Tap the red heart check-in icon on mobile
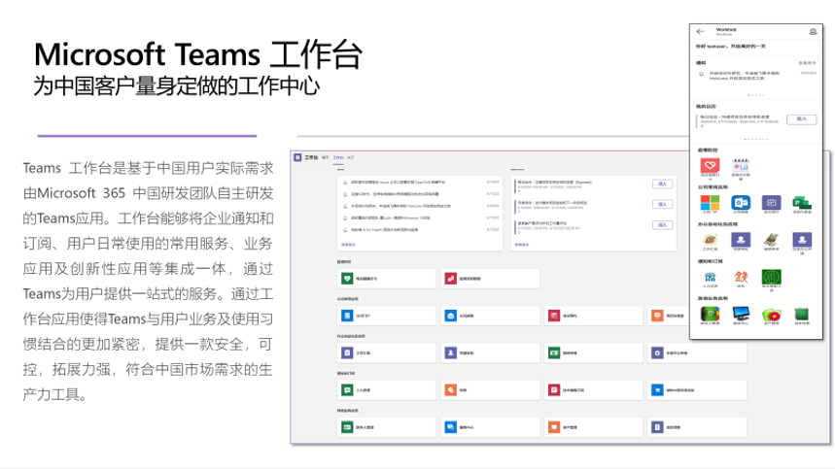The width and height of the screenshot is (835, 469). click(x=710, y=166)
